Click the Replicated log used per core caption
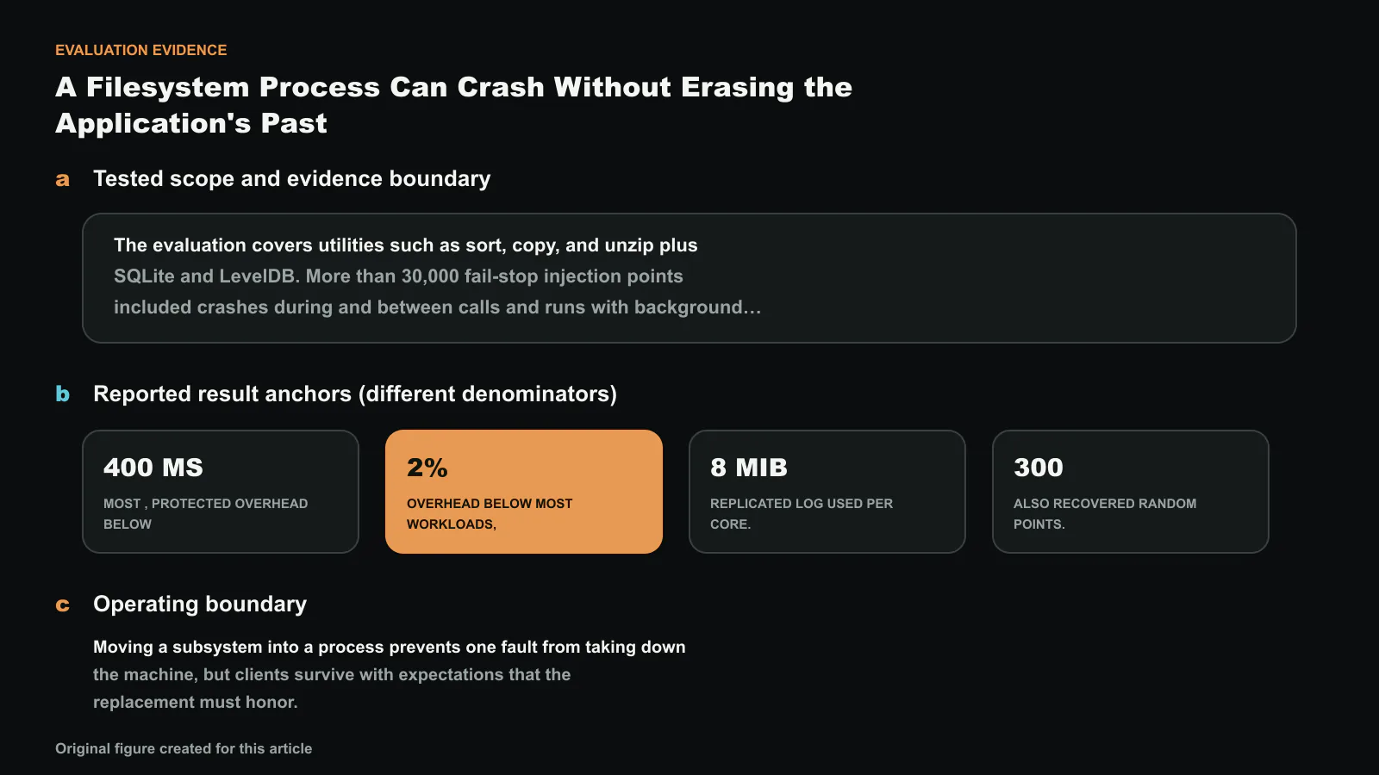 tap(802, 513)
